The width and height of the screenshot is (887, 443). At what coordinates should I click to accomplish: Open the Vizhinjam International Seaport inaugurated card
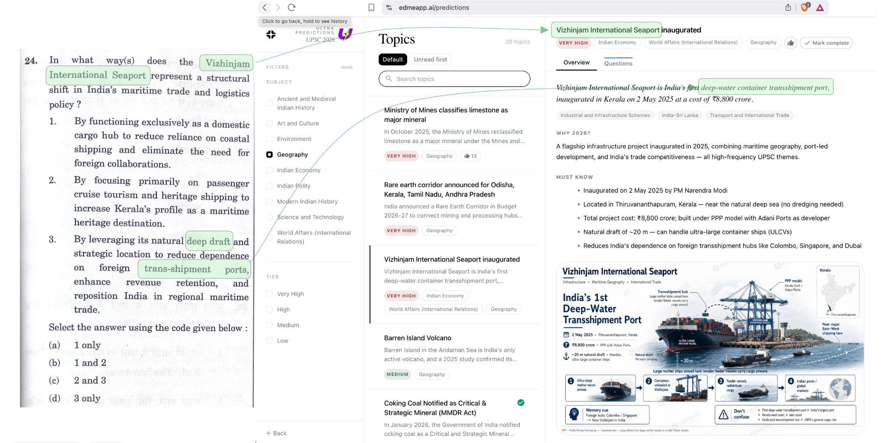coord(454,284)
